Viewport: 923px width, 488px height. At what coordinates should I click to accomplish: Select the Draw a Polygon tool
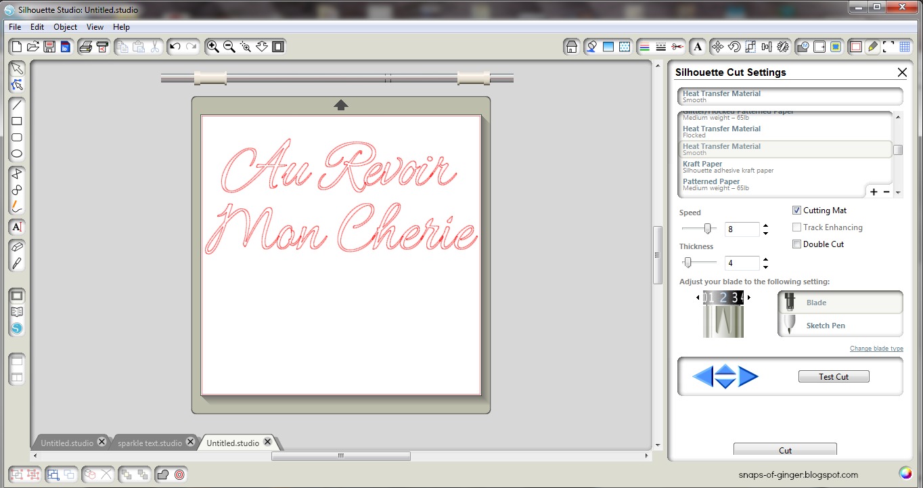click(x=17, y=174)
